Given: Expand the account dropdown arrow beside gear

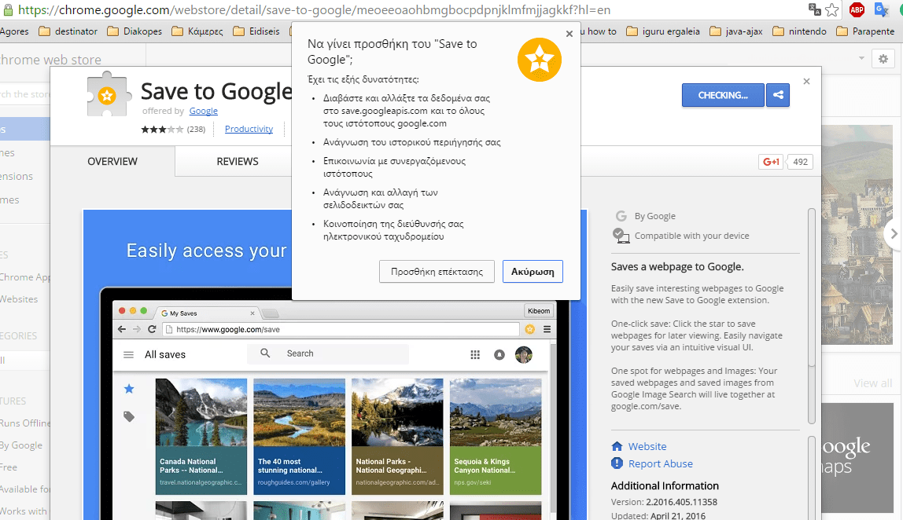Looking at the screenshot, I should tap(861, 59).
